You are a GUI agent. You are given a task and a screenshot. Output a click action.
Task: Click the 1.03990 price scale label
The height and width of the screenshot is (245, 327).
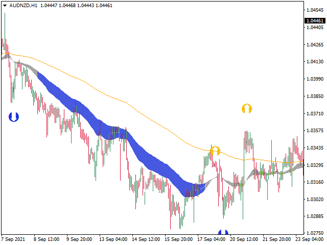315,79
